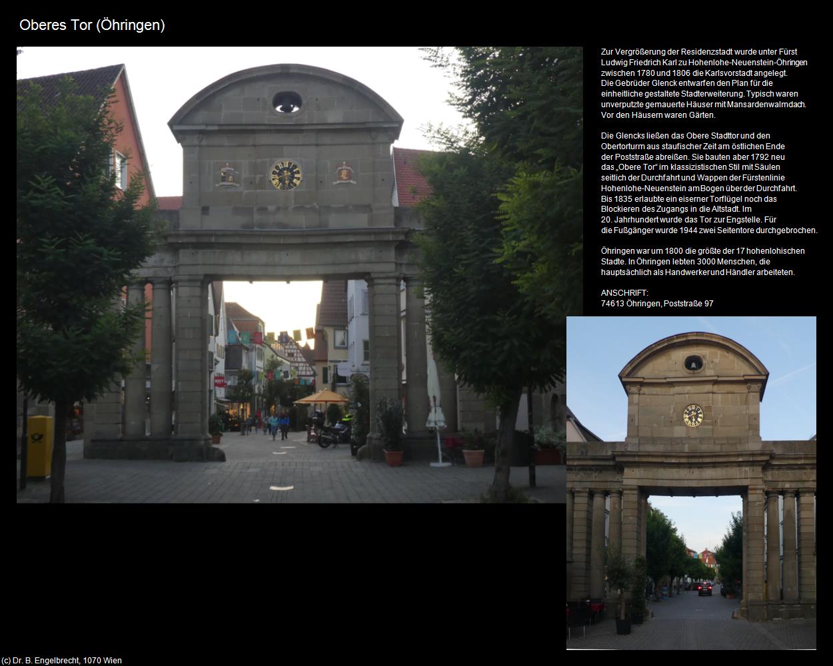Click the small gate photo with blue sky

coord(691,483)
